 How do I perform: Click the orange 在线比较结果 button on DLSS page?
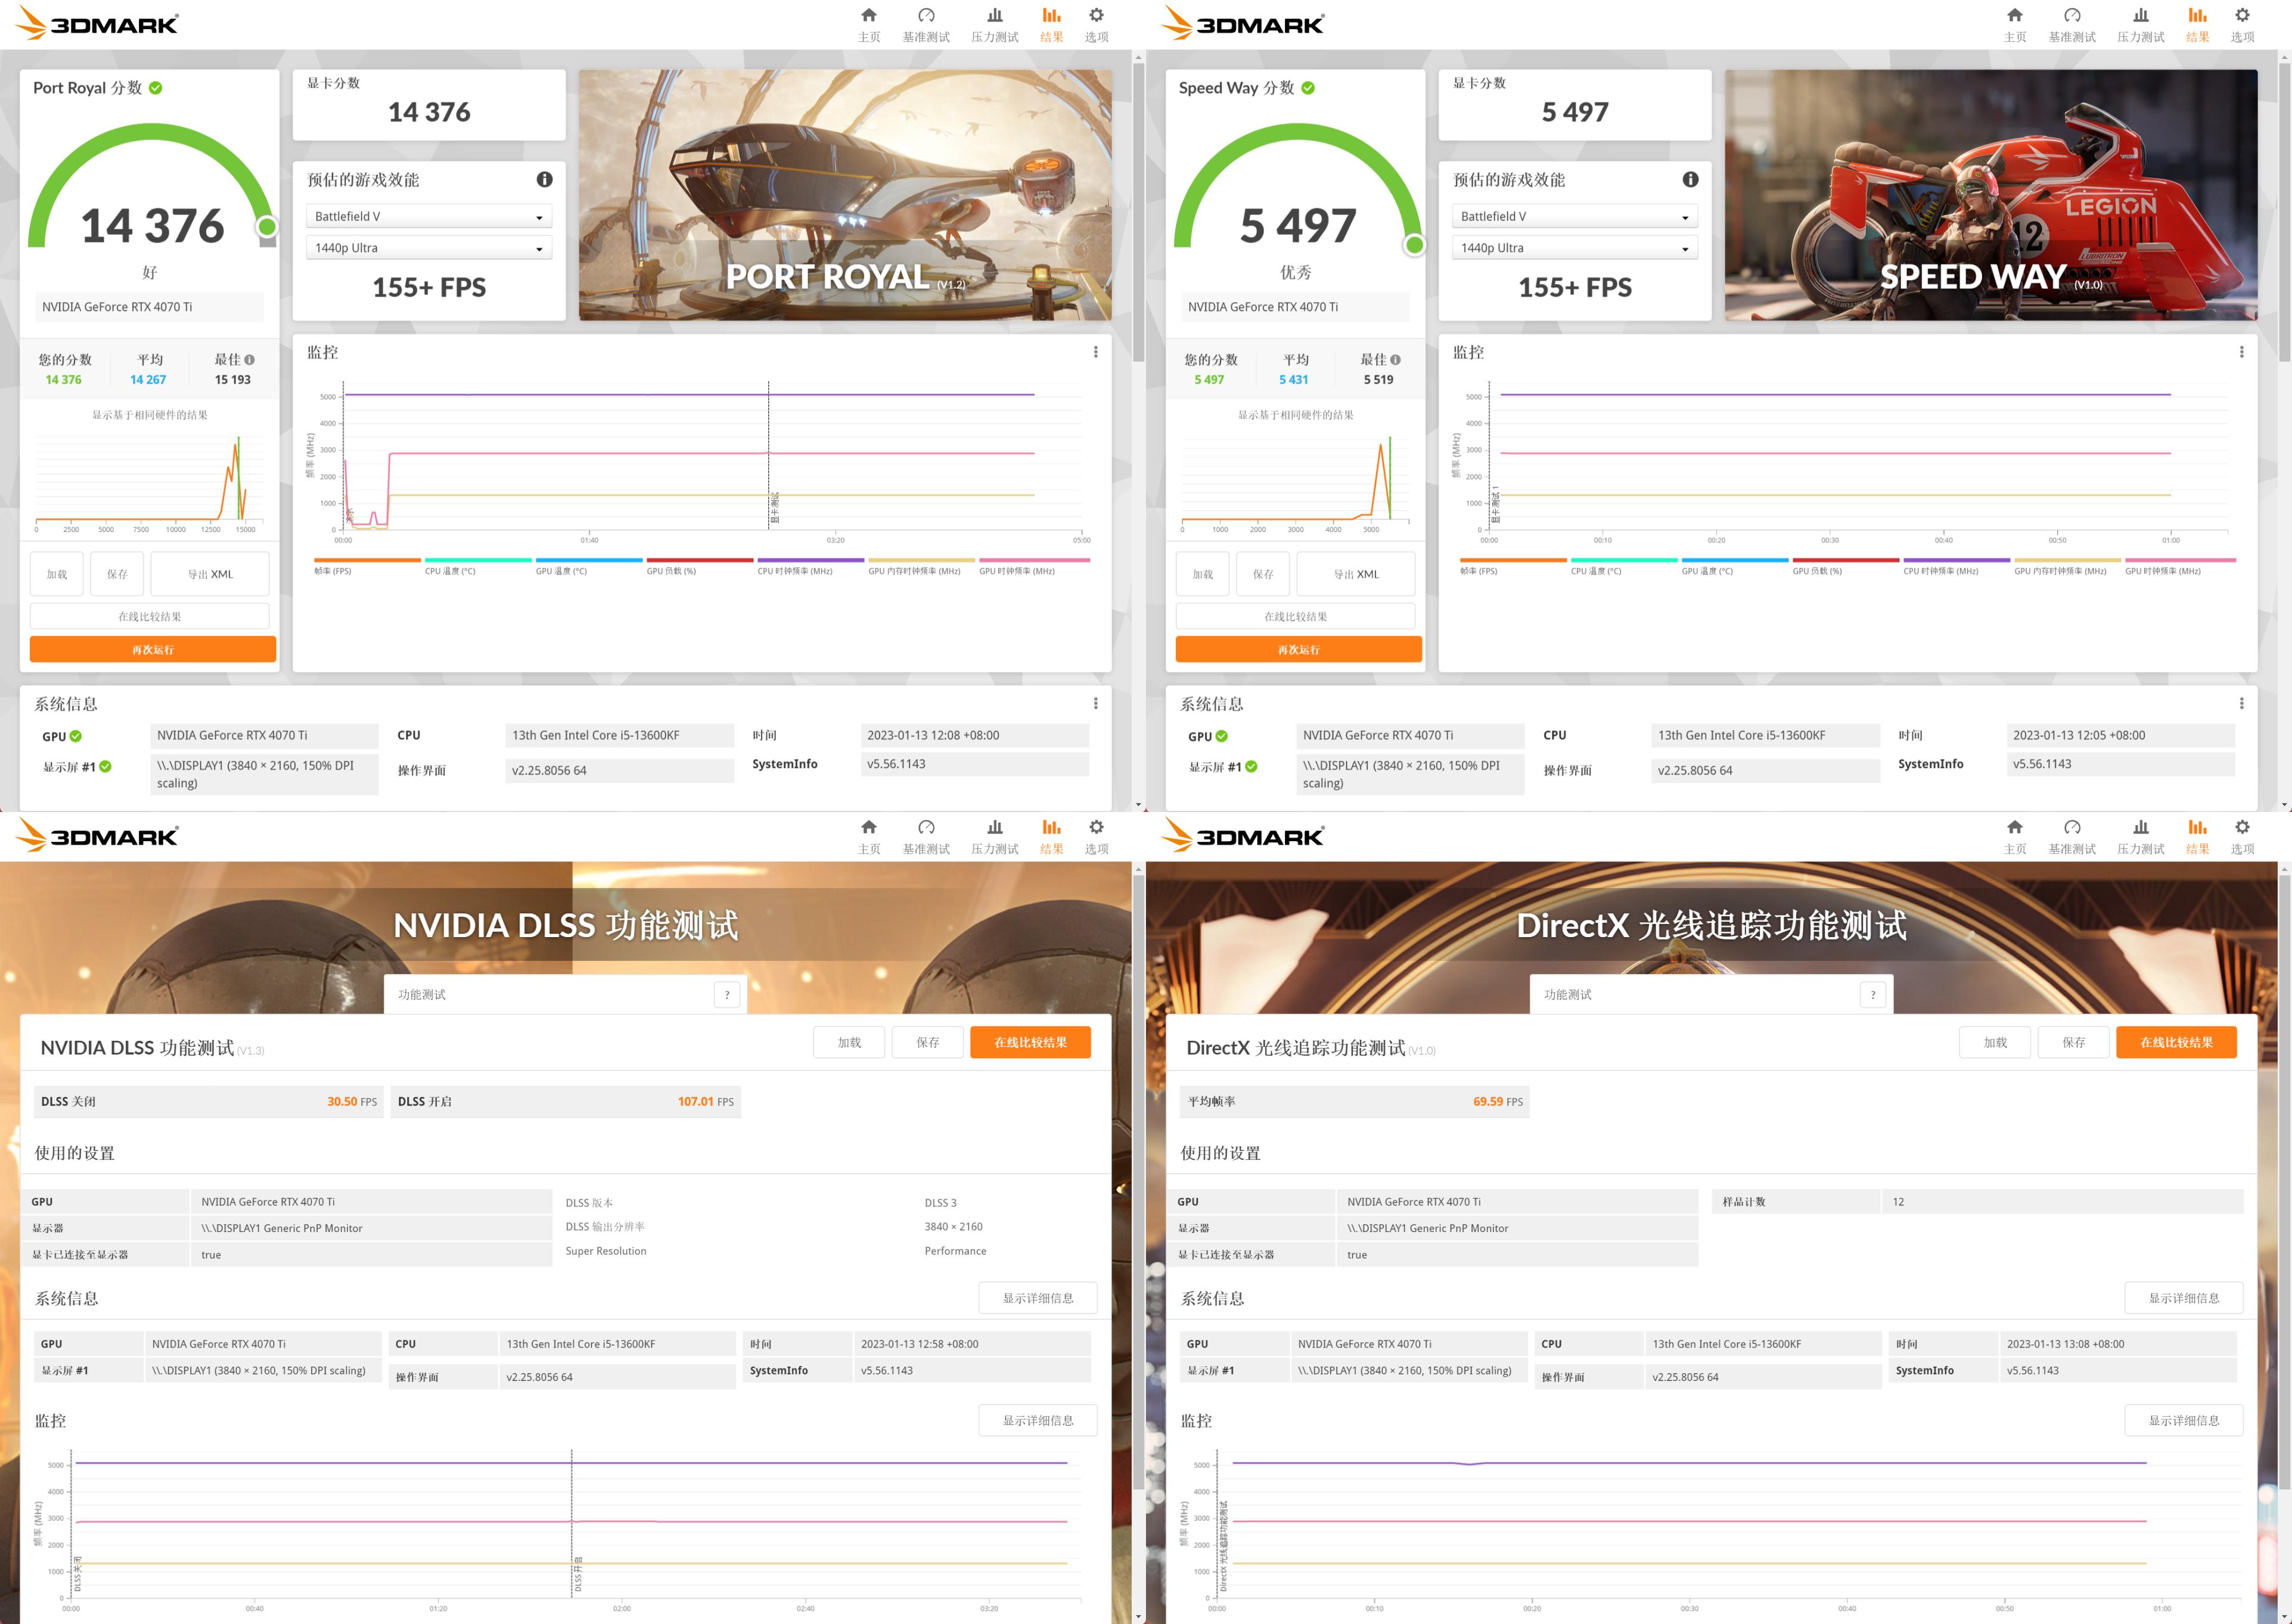click(1030, 1041)
